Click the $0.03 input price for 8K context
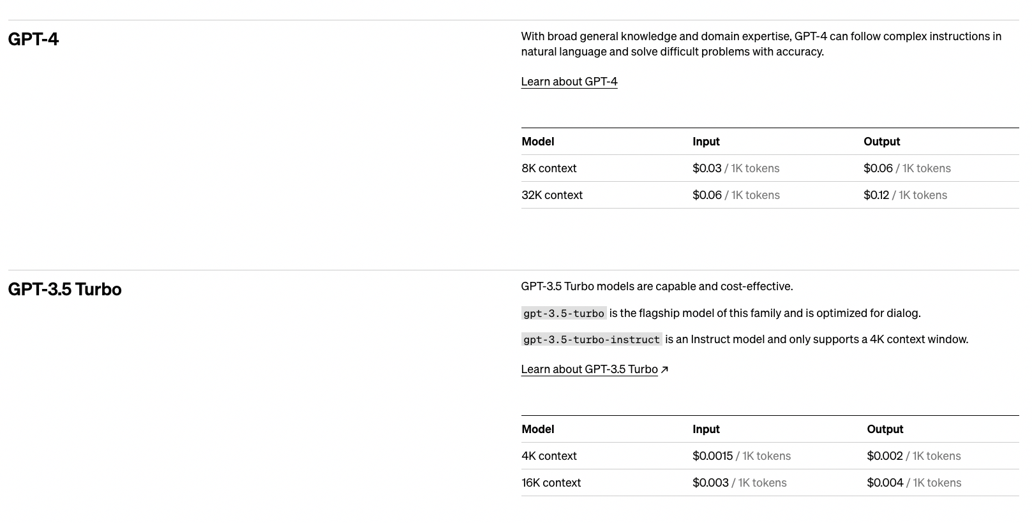The width and height of the screenshot is (1032, 523). pyautogui.click(x=707, y=168)
